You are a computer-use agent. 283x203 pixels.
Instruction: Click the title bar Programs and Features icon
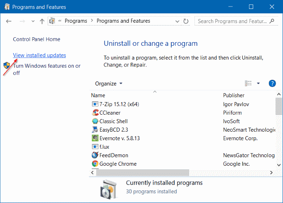(x=7, y=7)
